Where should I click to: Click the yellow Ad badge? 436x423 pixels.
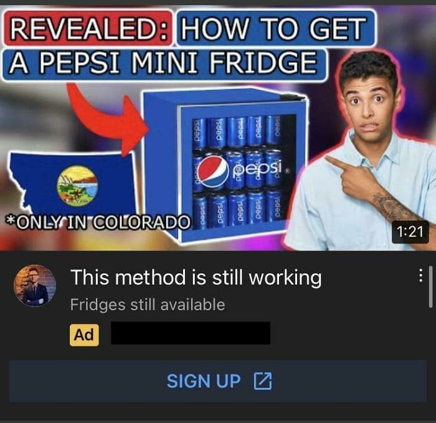(x=84, y=335)
